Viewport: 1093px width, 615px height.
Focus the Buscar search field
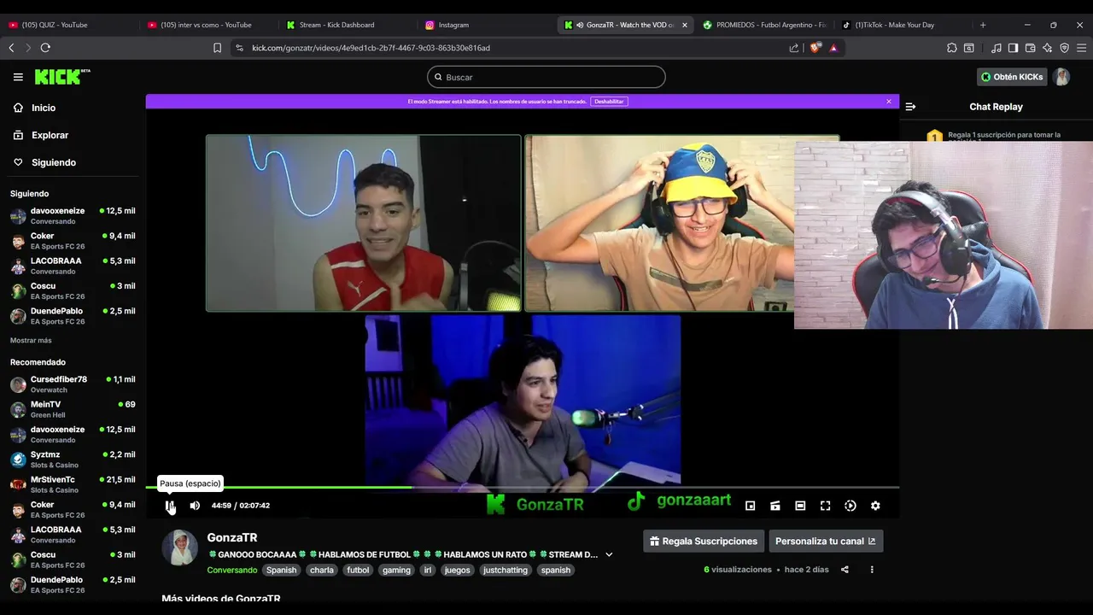pyautogui.click(x=546, y=77)
